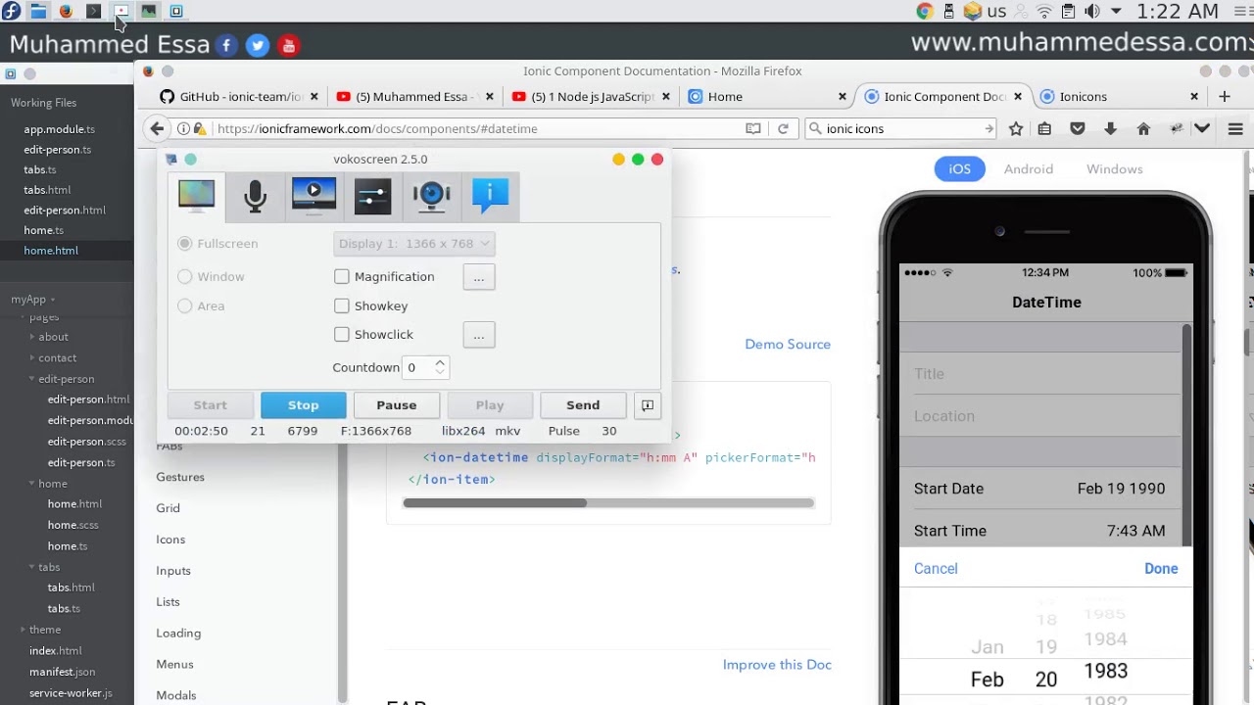Open vokoscreen screen capture settings tab
The height and width of the screenshot is (705, 1254).
[196, 195]
